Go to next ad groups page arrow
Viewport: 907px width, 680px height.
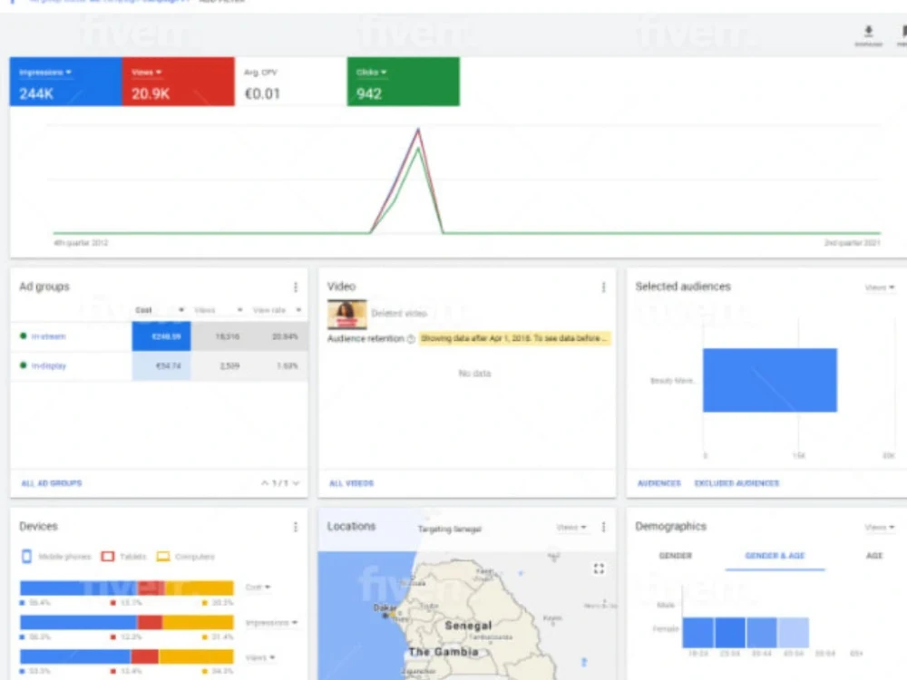[x=297, y=483]
